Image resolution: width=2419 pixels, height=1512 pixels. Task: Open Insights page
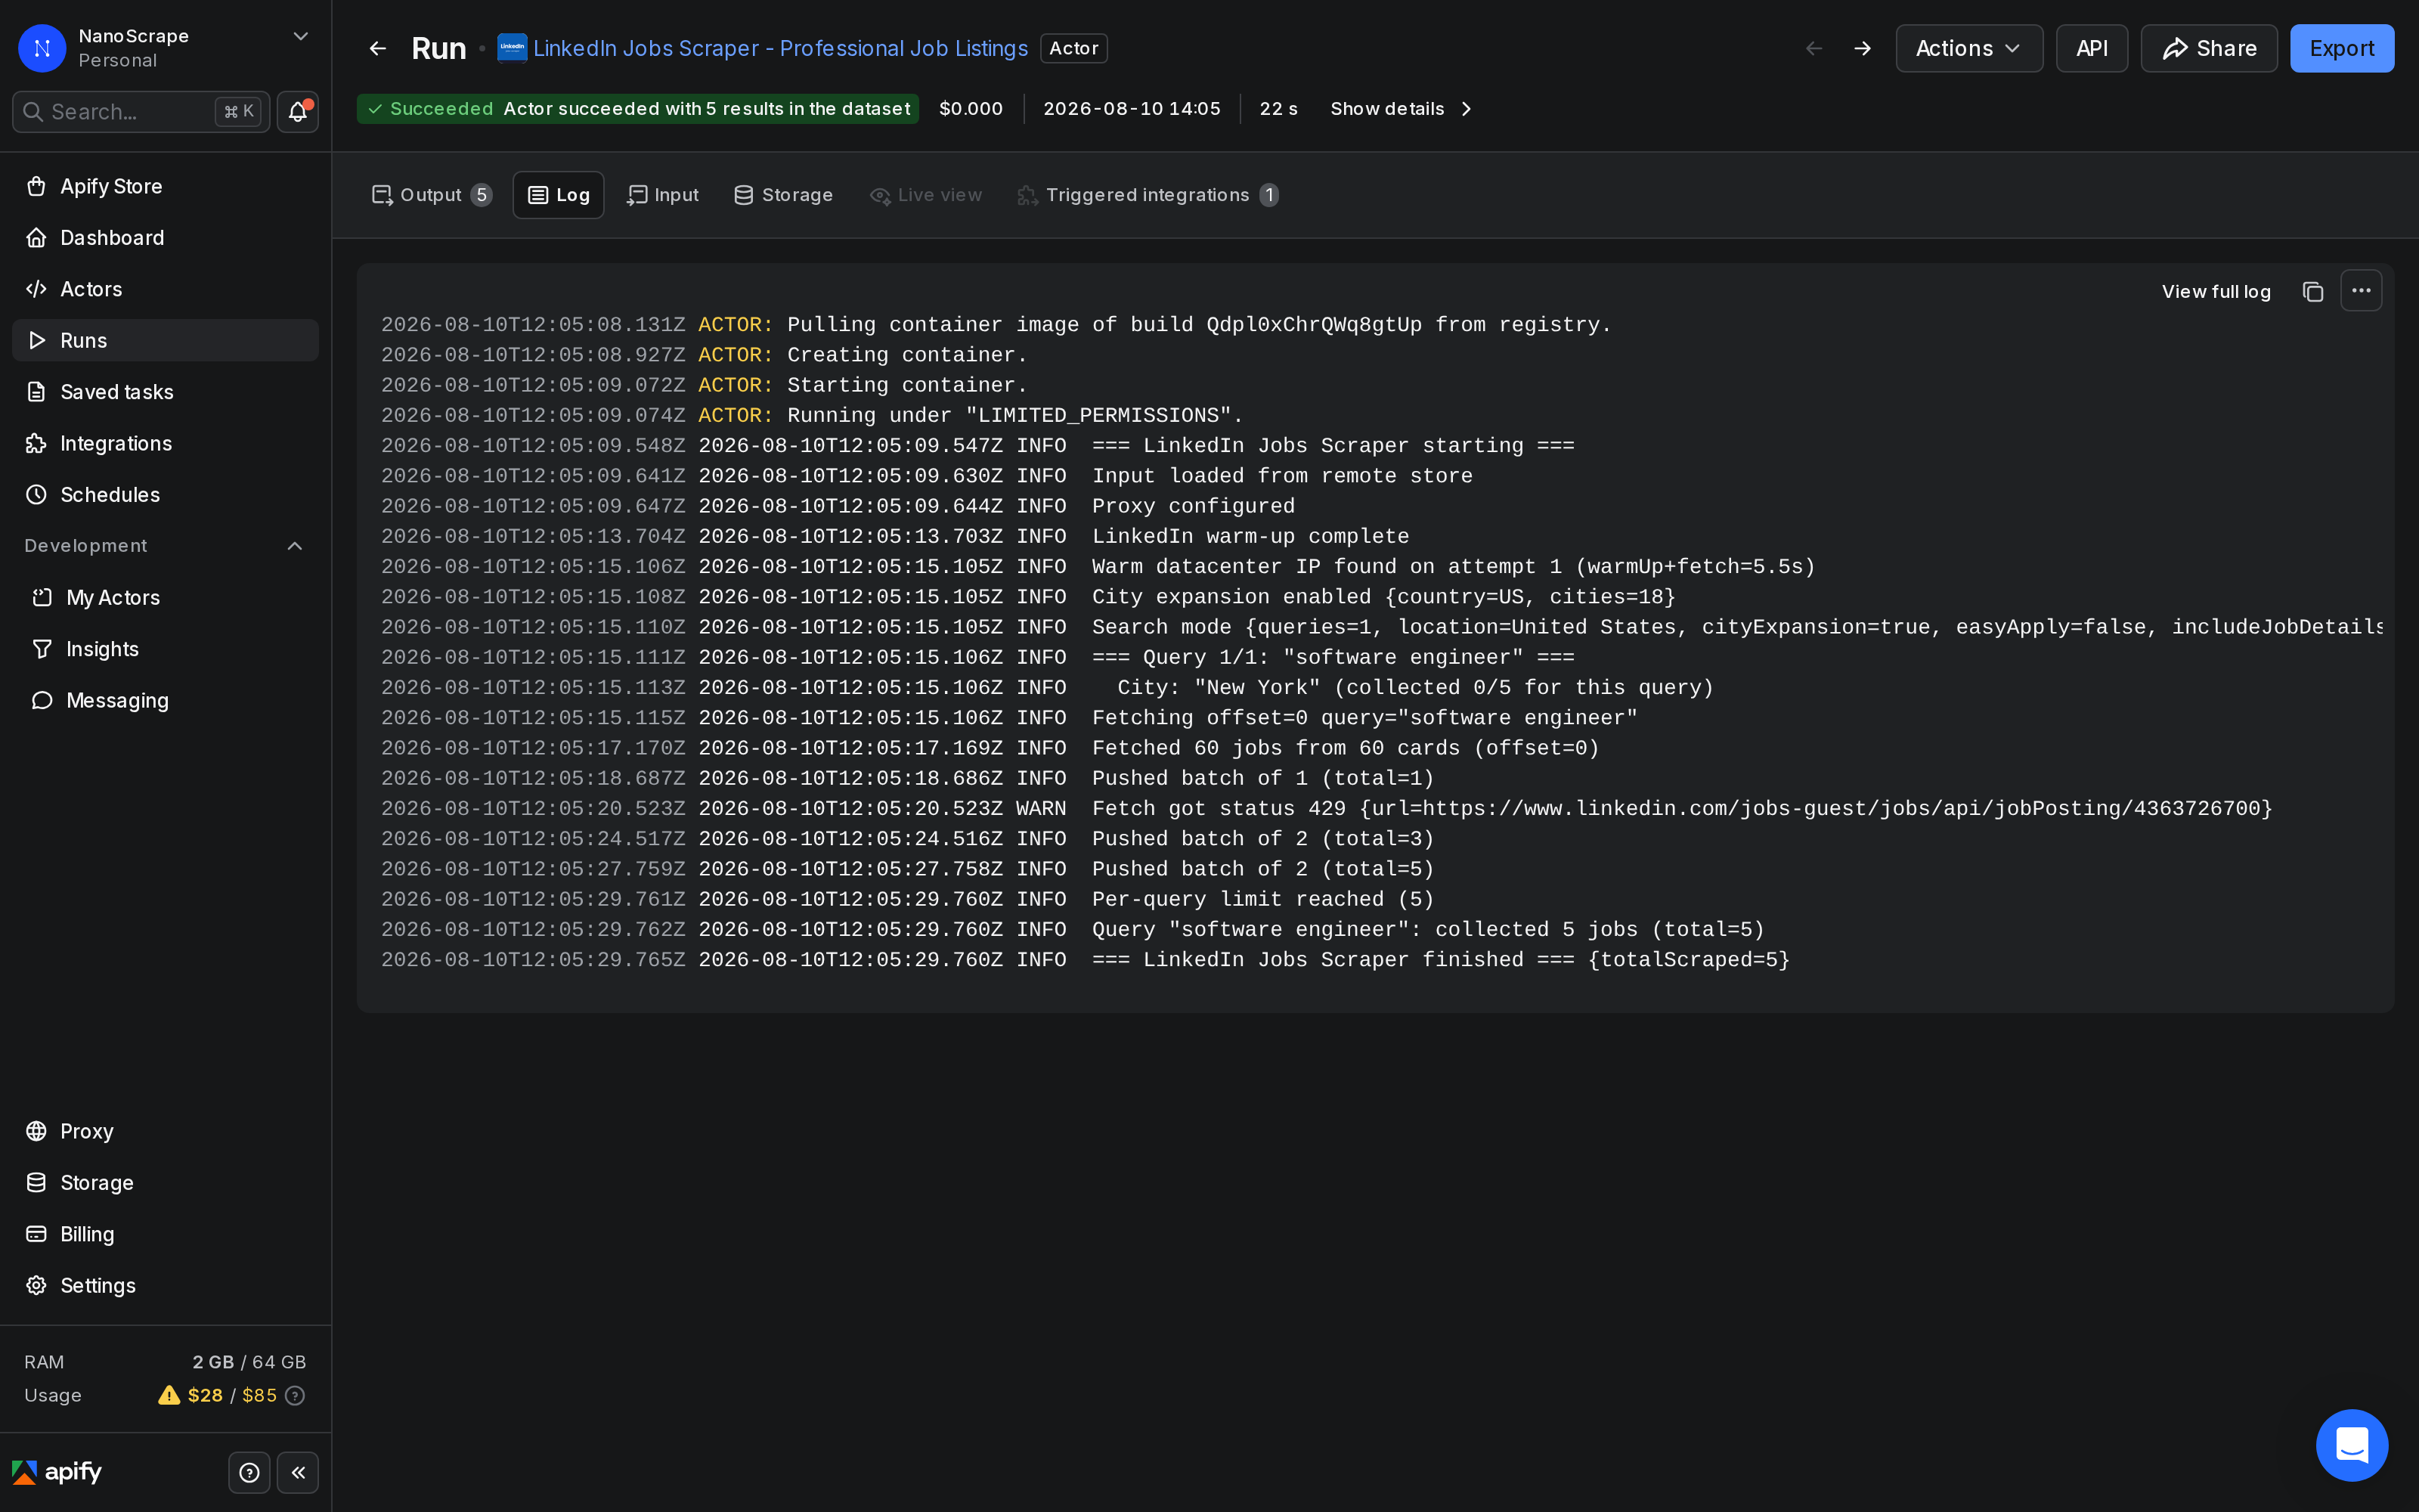coord(165,649)
